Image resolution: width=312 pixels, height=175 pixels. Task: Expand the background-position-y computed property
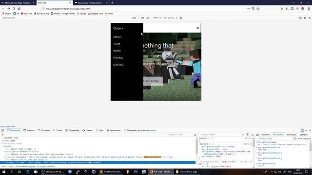click(x=257, y=158)
